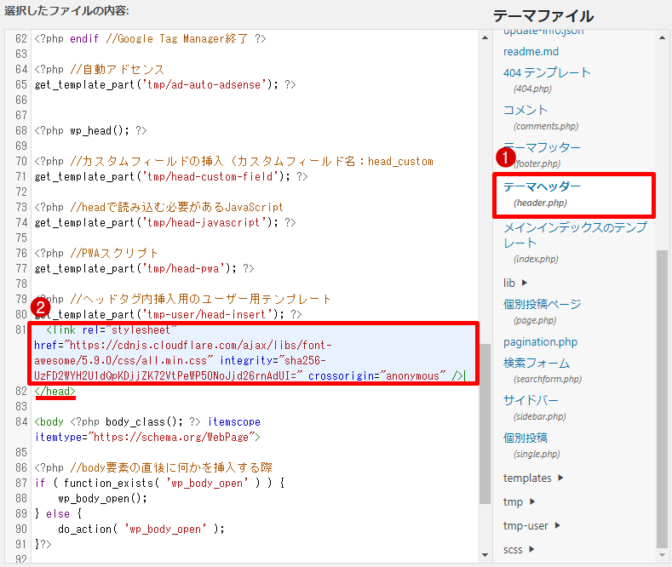
Task: Open サイドバー sidebar.php file
Action: pyautogui.click(x=530, y=400)
